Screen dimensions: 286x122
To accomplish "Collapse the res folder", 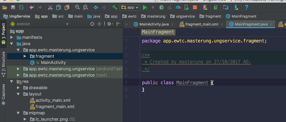I will (x=12, y=82).
